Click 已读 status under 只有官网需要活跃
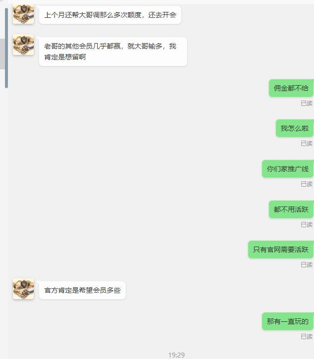Image resolution: width=314 pixels, height=359 pixels. tap(307, 264)
